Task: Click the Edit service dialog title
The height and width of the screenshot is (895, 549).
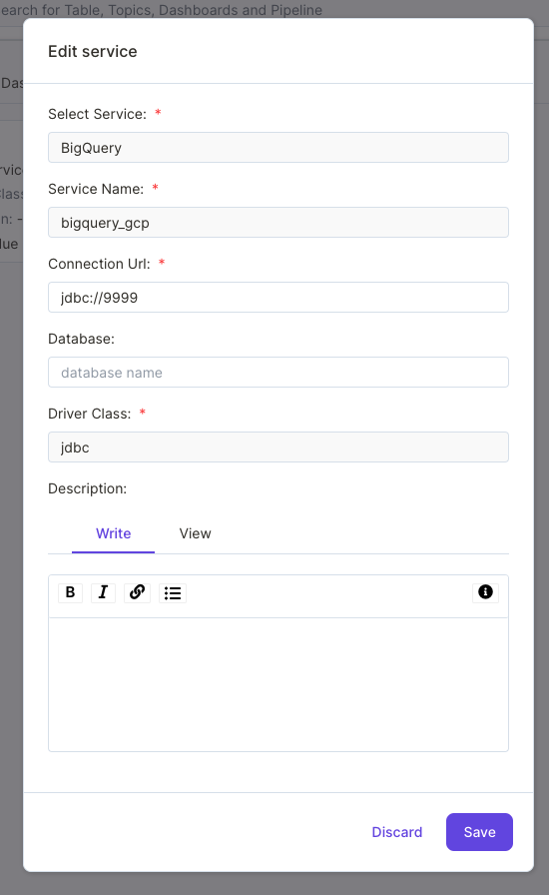Action: [93, 51]
